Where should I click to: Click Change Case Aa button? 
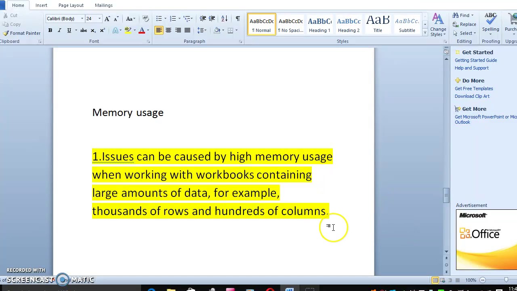click(130, 19)
